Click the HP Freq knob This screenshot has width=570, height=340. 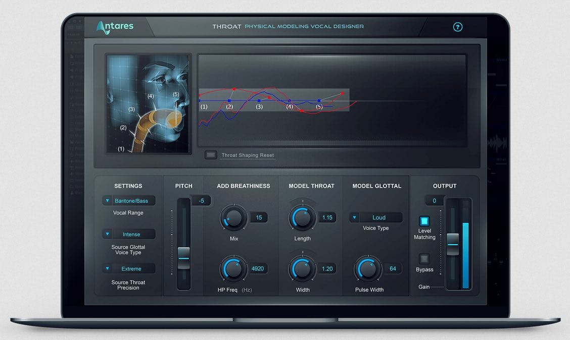(233, 269)
